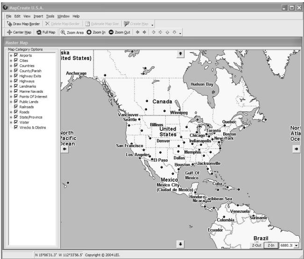
Task: Click the outlined pan right arrow icon
Action: (160, 32)
